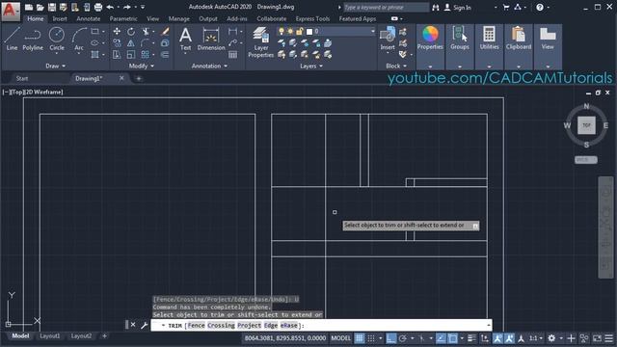
Task: Open the annotation scale 1:1 dropdown
Action: (x=536, y=338)
